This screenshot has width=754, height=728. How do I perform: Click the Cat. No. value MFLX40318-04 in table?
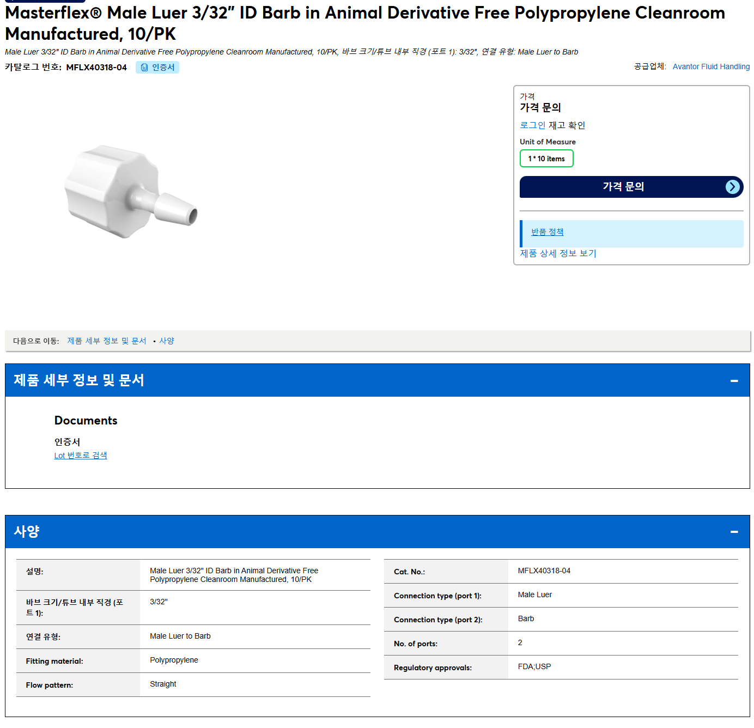[544, 571]
